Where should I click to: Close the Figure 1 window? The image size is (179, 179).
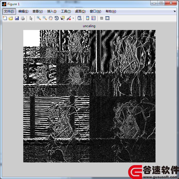pos(171,3)
